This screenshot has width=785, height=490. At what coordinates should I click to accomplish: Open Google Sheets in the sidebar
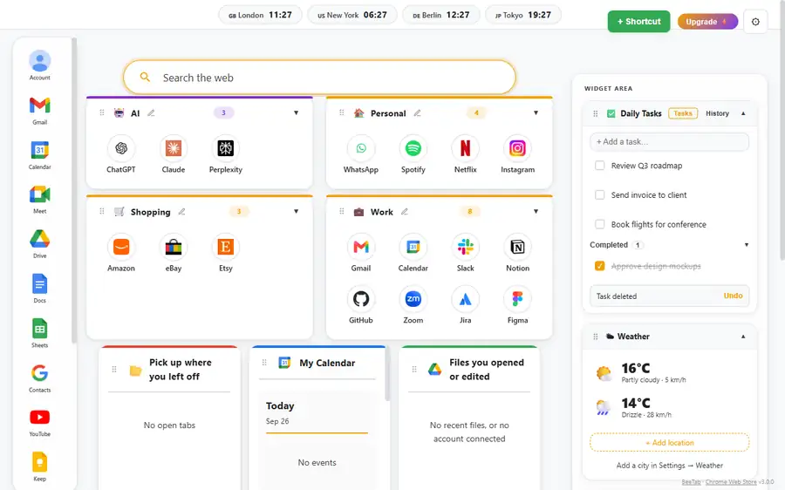[39, 333]
